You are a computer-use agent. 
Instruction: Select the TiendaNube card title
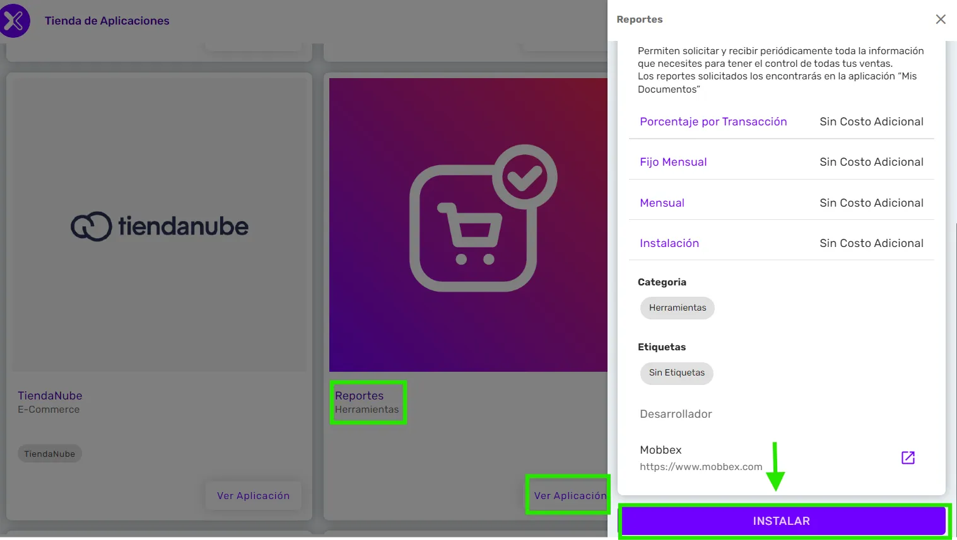click(x=50, y=396)
